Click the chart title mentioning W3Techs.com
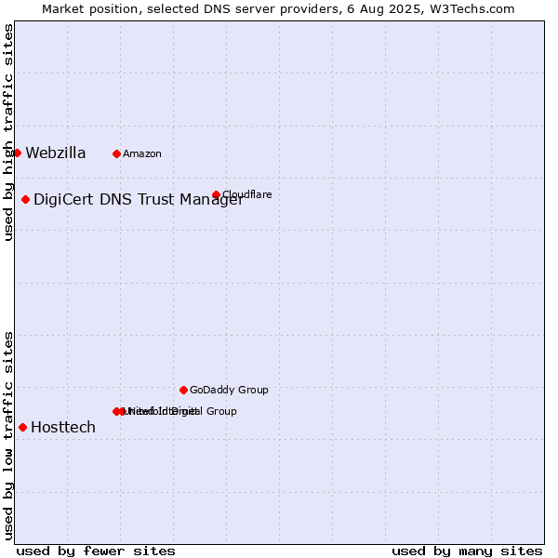This screenshot has height=558, width=558. tap(278, 9)
